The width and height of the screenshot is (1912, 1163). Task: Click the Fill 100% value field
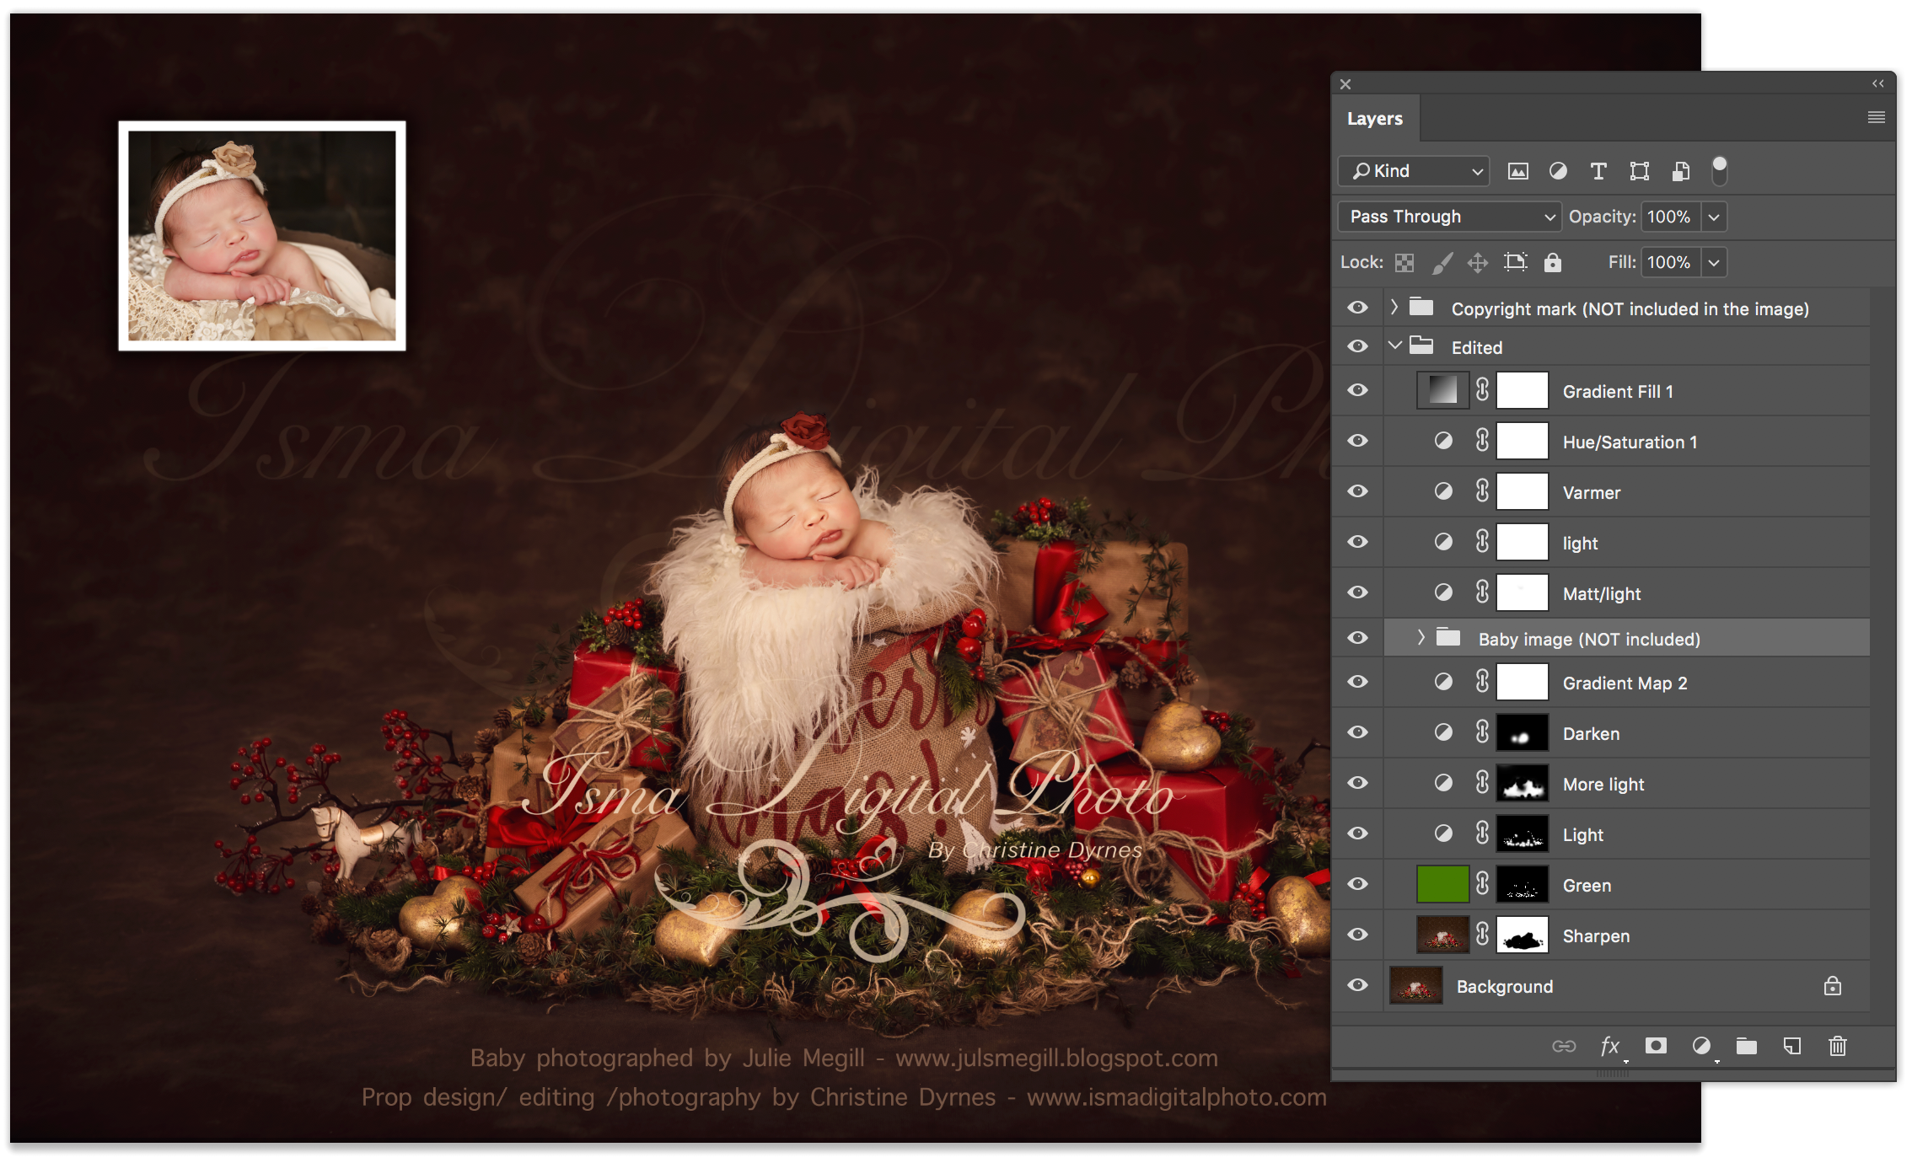pos(1671,262)
